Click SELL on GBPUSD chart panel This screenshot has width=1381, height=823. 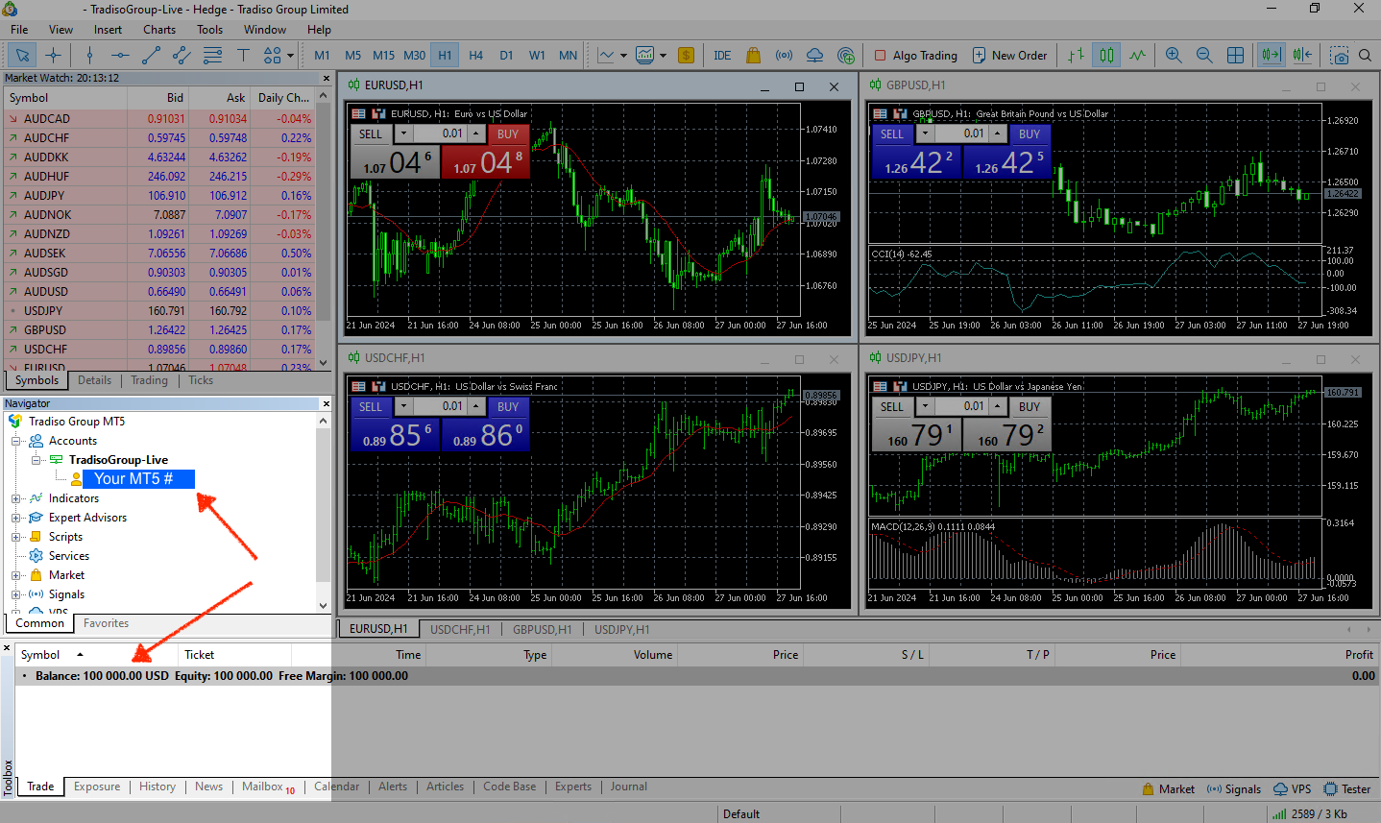892,134
